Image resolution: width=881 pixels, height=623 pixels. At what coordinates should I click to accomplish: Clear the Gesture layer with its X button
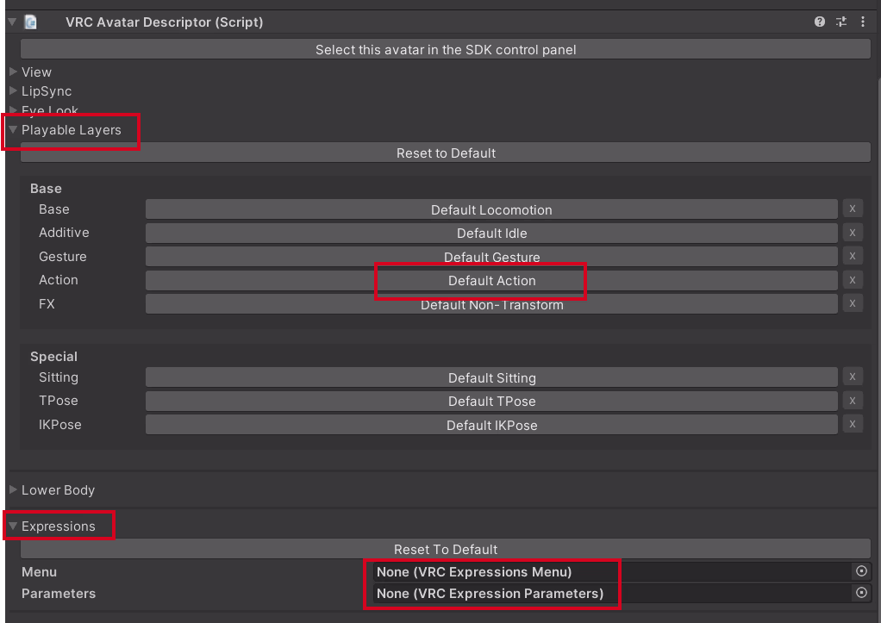click(853, 256)
